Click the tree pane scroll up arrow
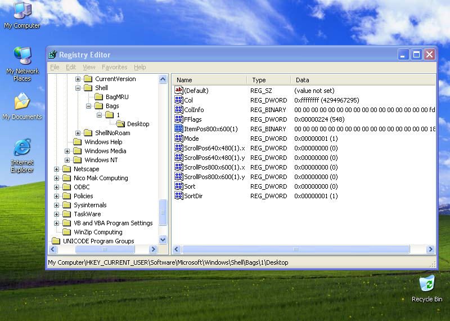Screen dimensions: 450x321 coord(163,79)
